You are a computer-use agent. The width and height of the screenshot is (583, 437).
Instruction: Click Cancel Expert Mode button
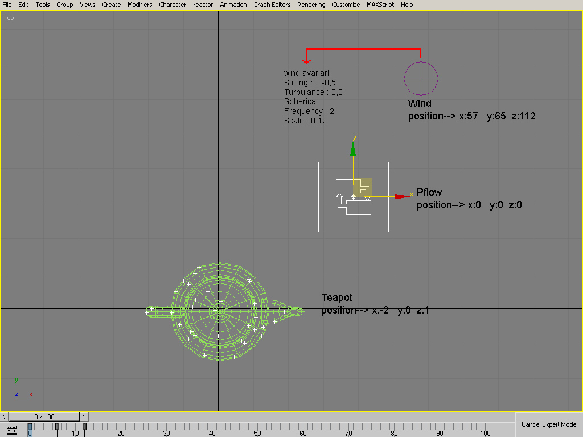click(x=549, y=424)
